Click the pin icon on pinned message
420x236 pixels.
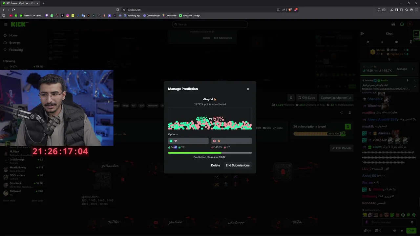tap(408, 80)
